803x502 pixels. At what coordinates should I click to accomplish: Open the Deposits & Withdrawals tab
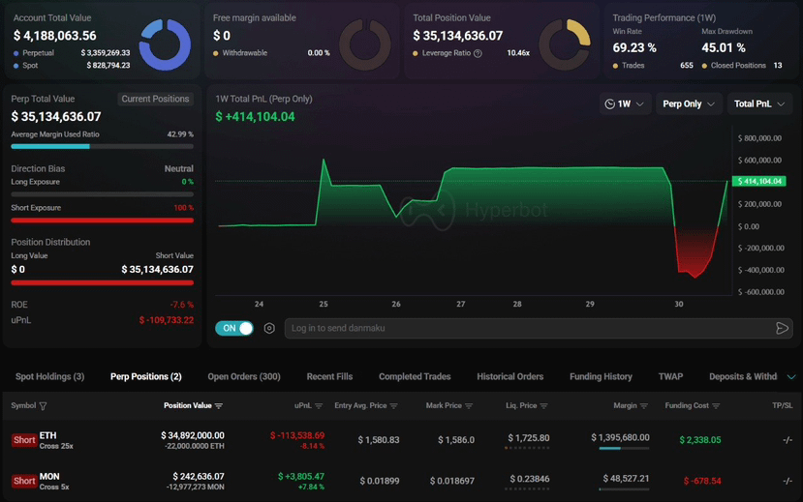coord(743,377)
